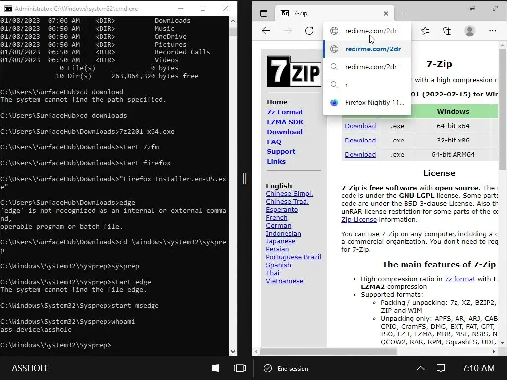
Task: Choose the redirme.com/2dr search suggestion
Action: point(367,67)
